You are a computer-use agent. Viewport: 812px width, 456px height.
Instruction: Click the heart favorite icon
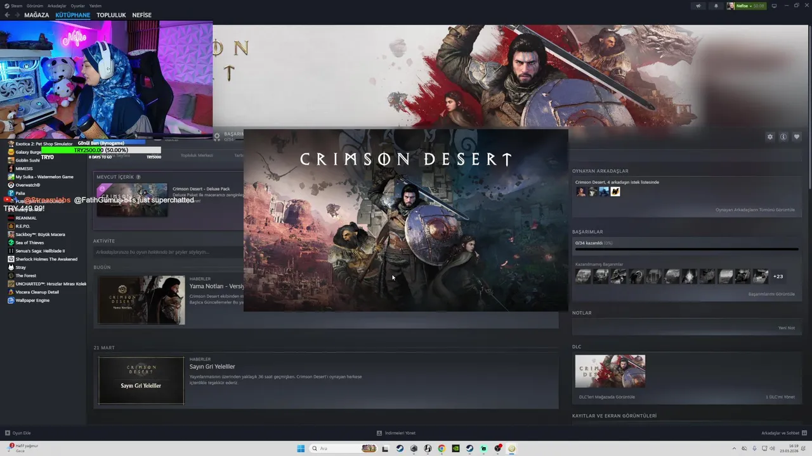797,137
